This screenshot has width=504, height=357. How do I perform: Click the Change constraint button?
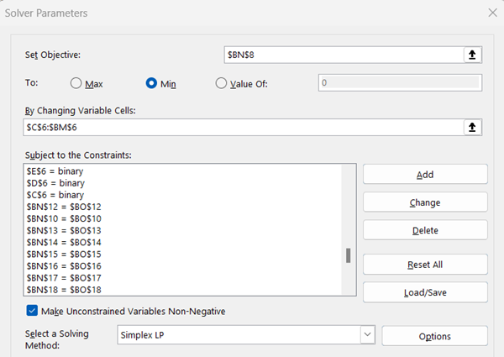[x=425, y=202]
